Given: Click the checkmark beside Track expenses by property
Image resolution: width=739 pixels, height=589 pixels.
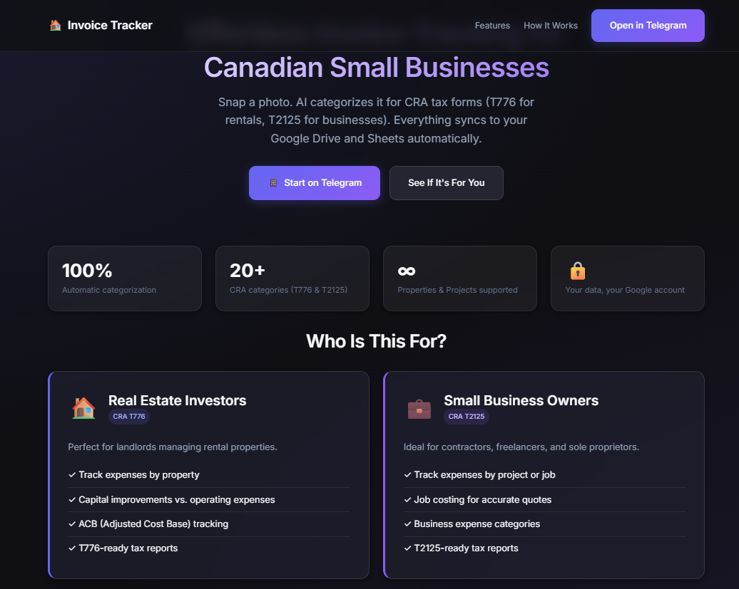Looking at the screenshot, I should [x=72, y=474].
